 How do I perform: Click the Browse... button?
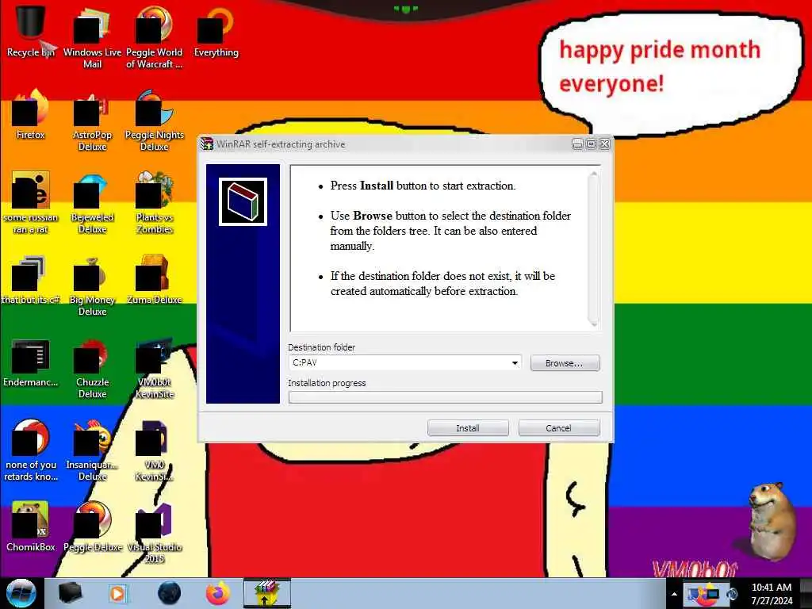tap(565, 363)
